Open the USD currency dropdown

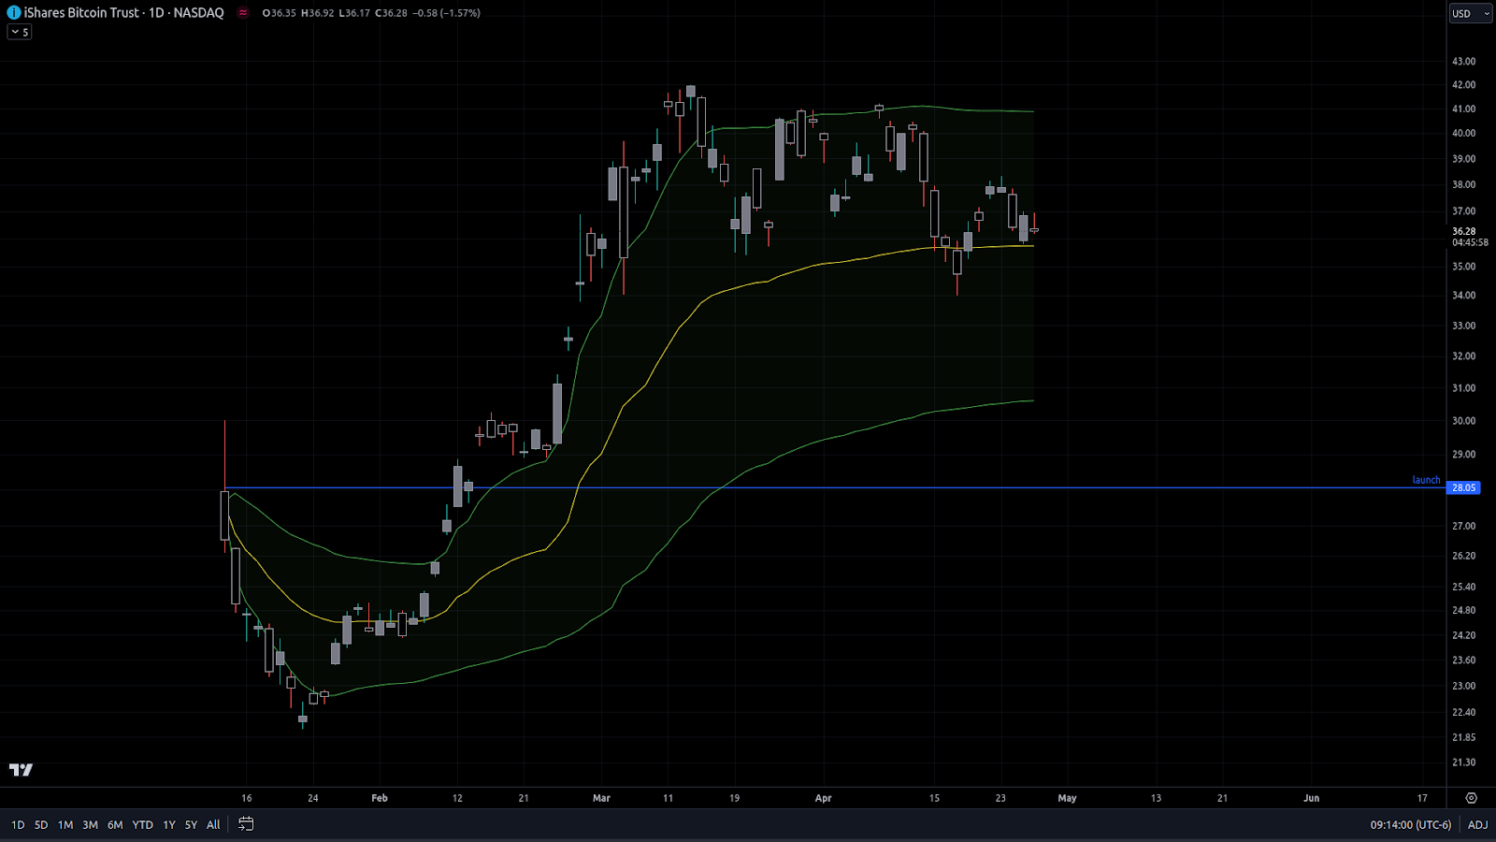(x=1470, y=13)
